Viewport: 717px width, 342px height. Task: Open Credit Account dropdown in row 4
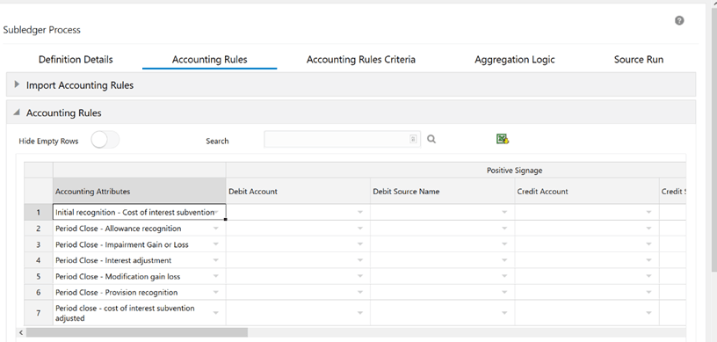click(x=648, y=260)
